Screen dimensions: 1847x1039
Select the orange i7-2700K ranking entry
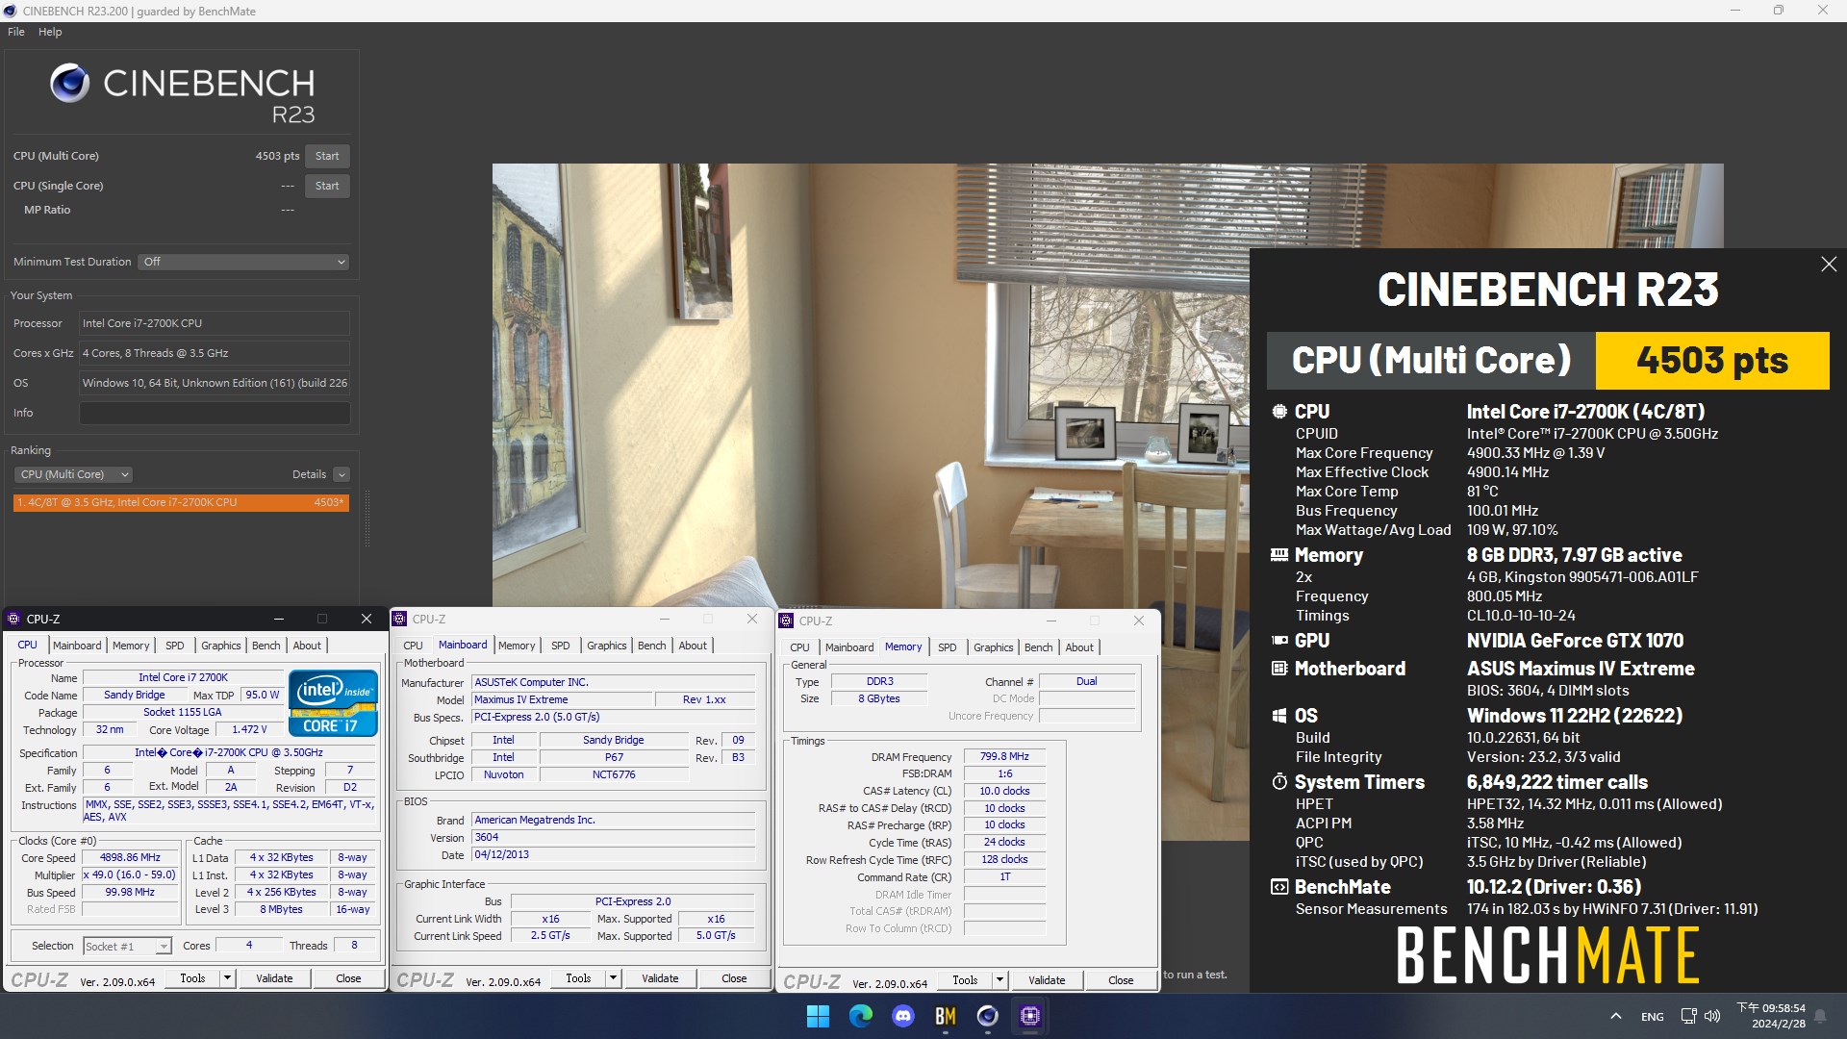(181, 502)
